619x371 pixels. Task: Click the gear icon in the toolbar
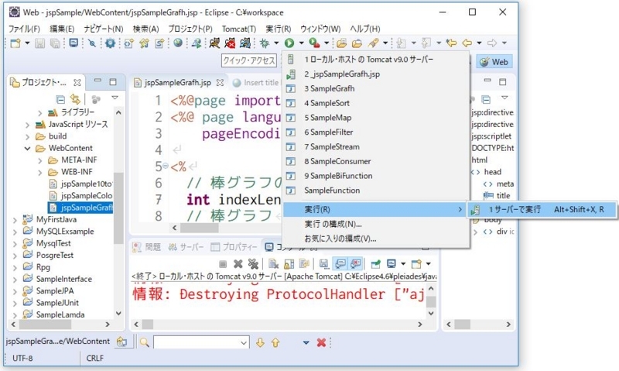(110, 43)
